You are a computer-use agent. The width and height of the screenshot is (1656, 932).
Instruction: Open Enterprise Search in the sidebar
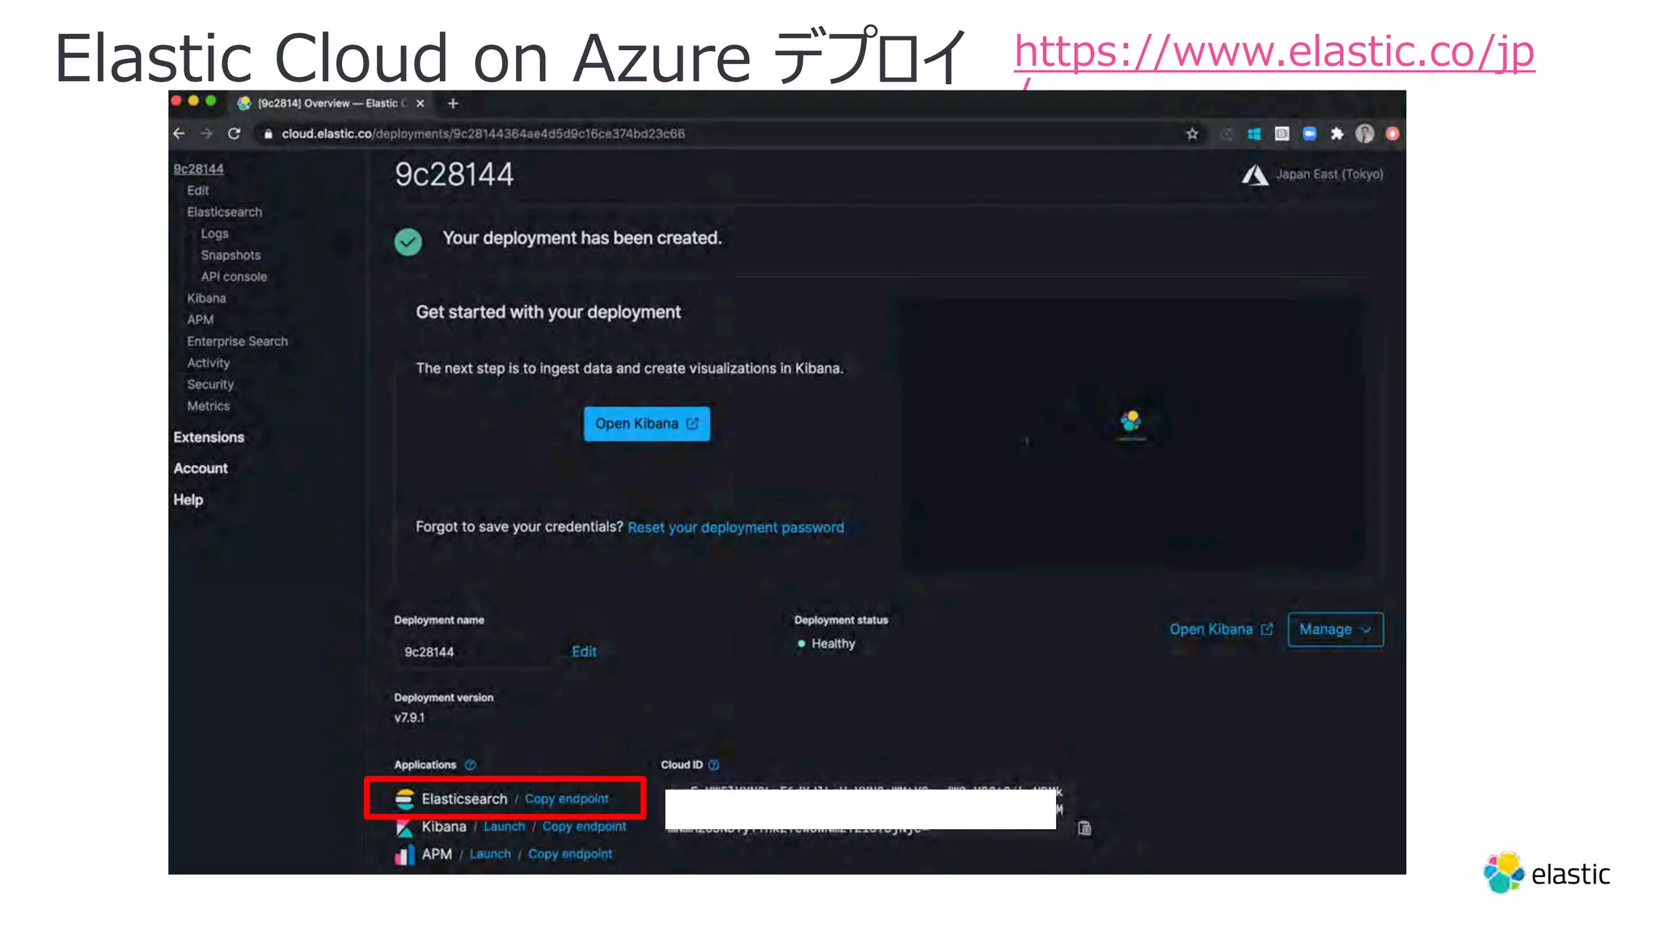pyautogui.click(x=238, y=341)
